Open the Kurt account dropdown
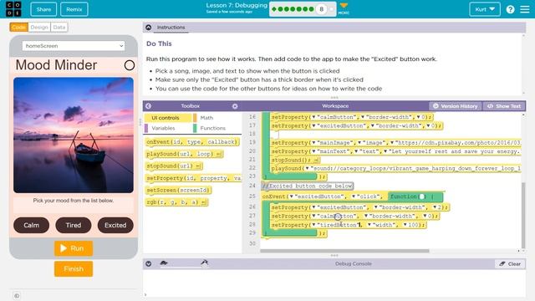Viewport: 535px width, 301px height. tap(485, 9)
